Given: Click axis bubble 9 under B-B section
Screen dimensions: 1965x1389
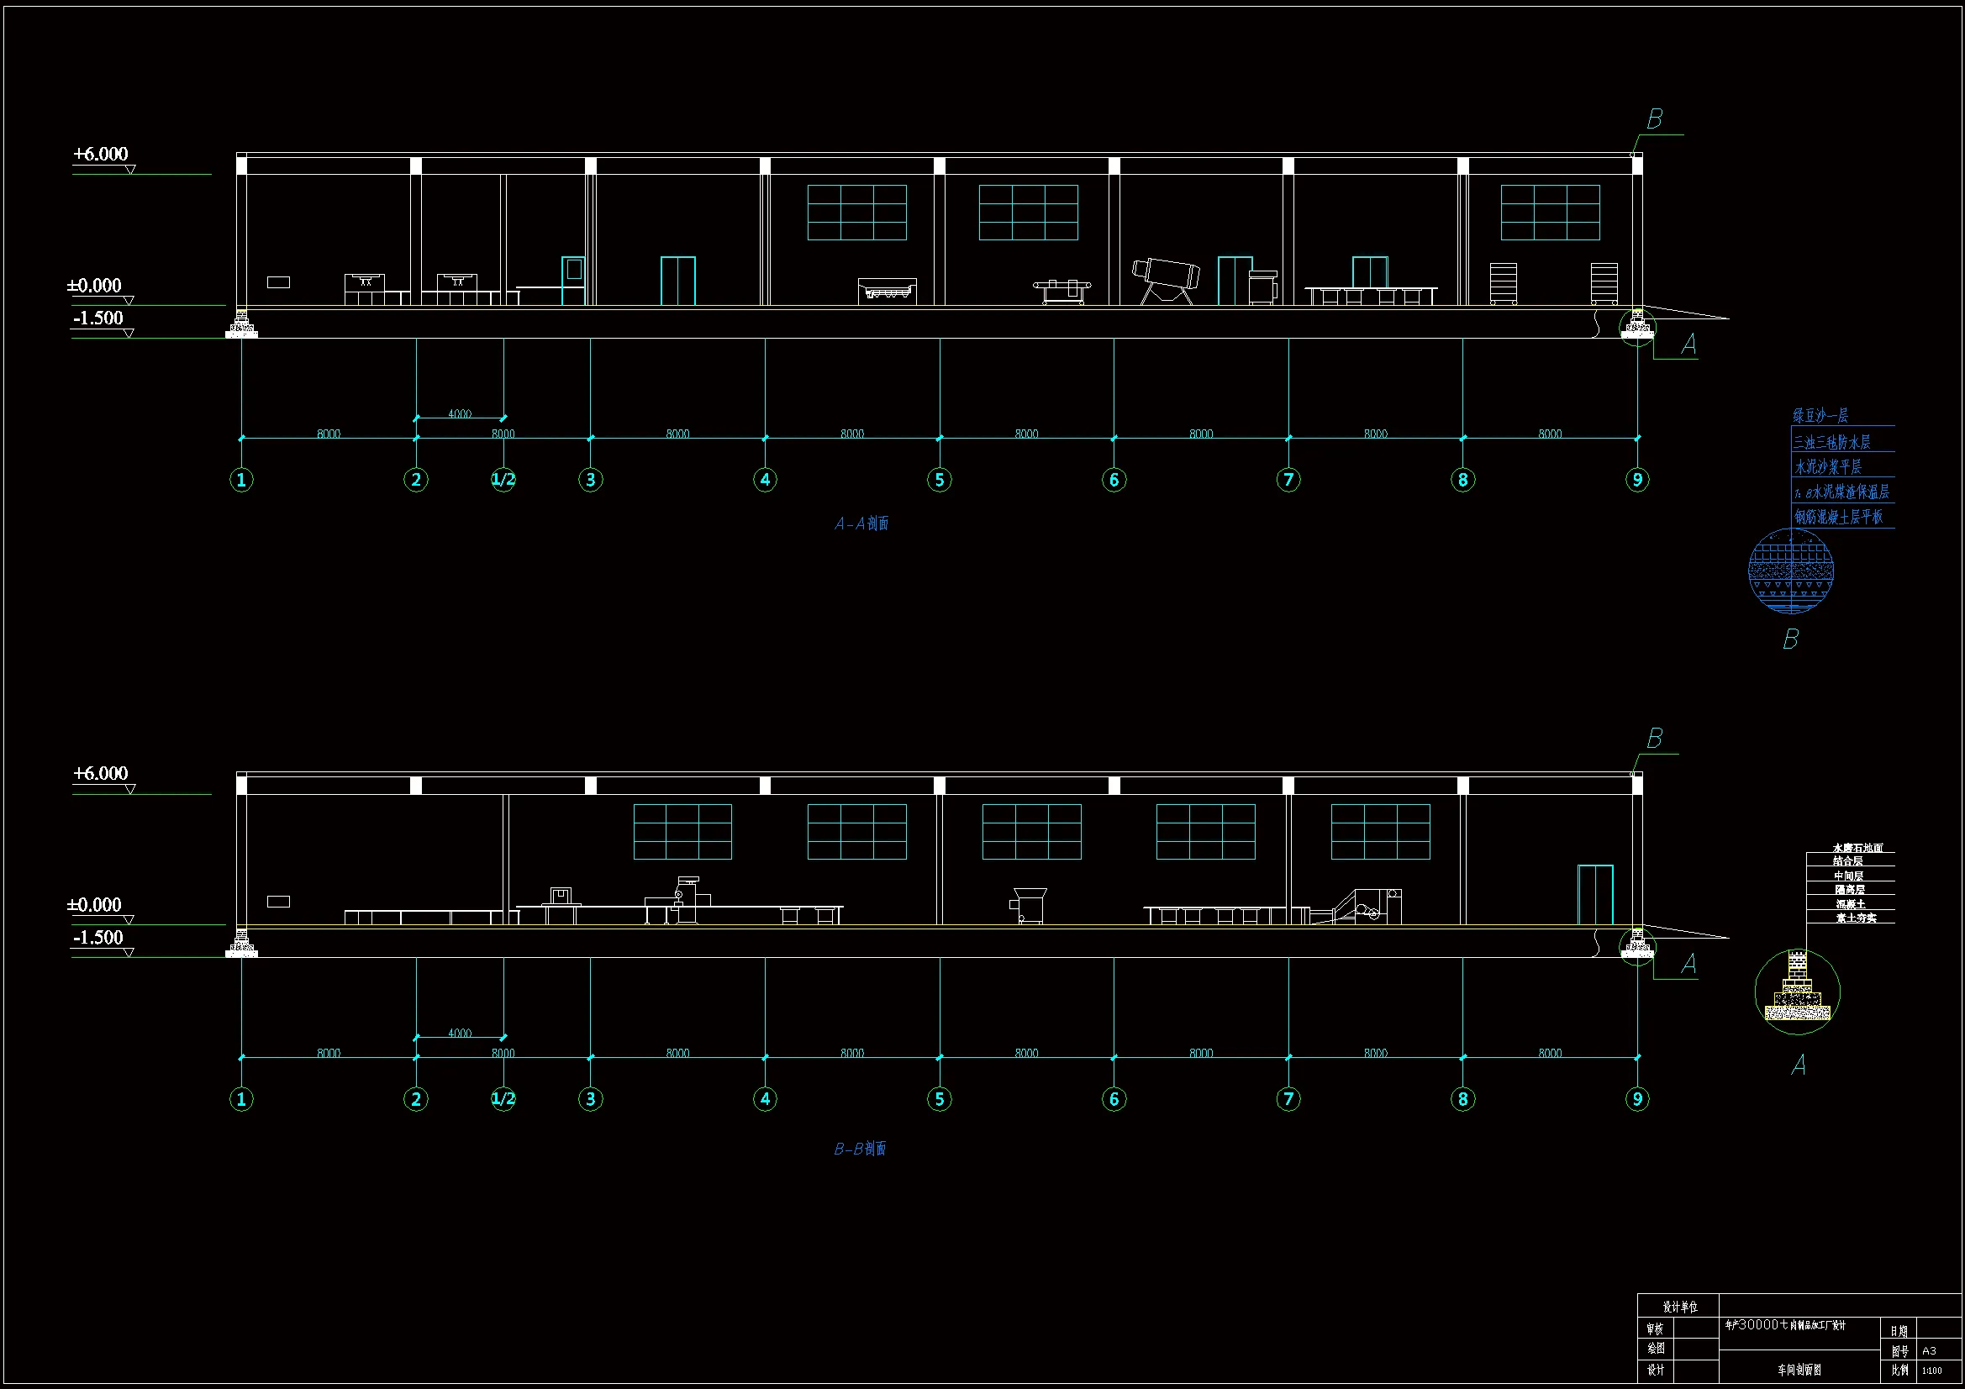Looking at the screenshot, I should 1637,1099.
